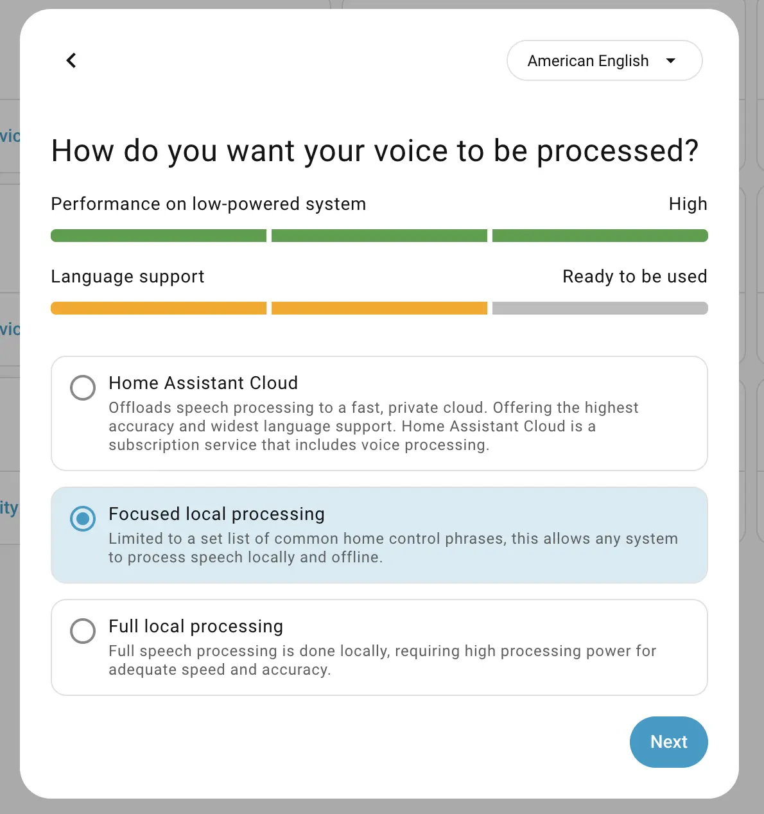
Task: Click the last green performance bar segment
Action: point(600,236)
